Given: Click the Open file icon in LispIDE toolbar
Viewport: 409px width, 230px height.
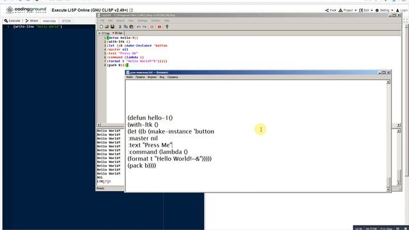Looking at the screenshot, I should pos(107,27).
